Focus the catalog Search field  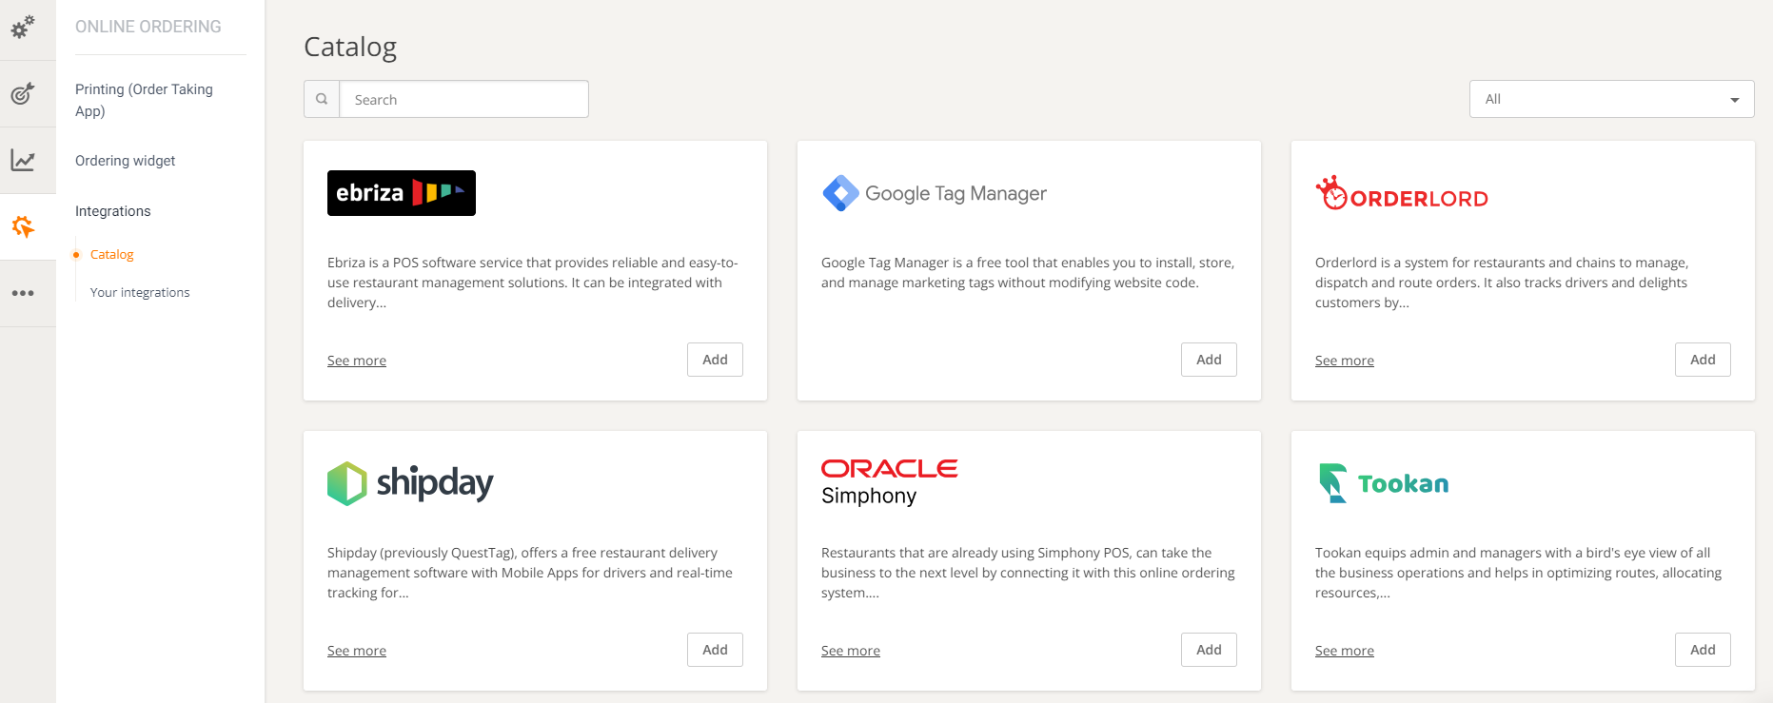(x=463, y=99)
